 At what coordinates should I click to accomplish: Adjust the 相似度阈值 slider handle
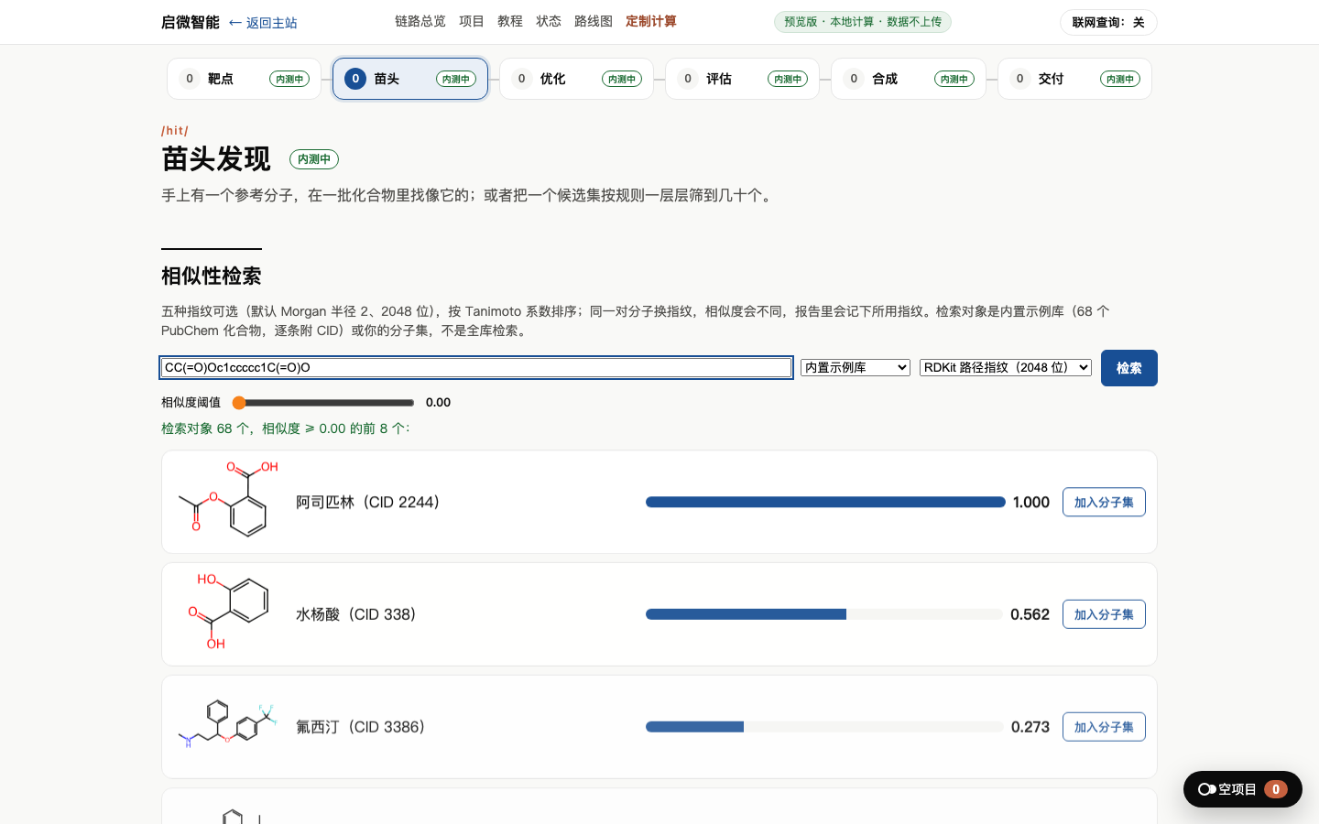click(x=239, y=402)
